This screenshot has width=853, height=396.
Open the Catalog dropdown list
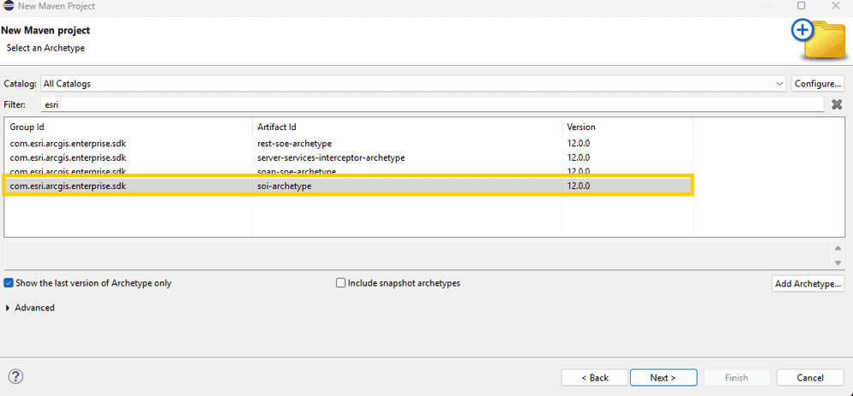779,84
